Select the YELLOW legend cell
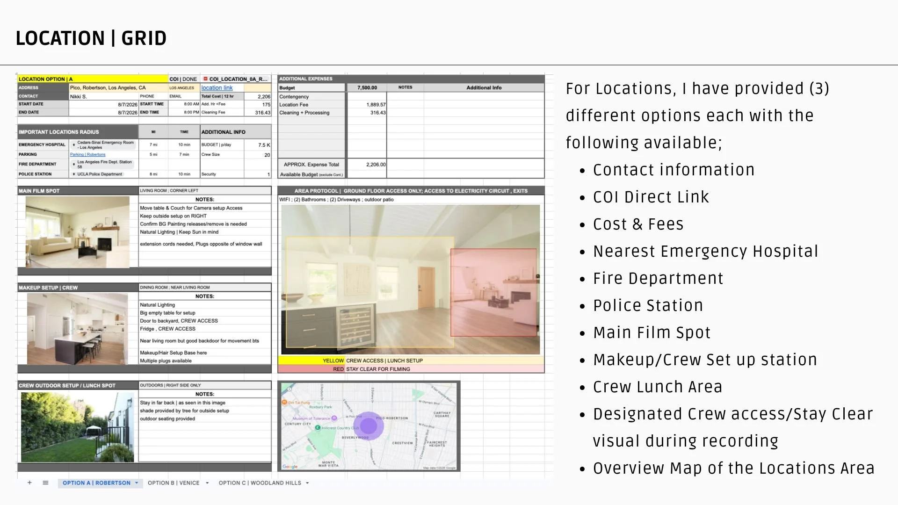Screen dimensions: 898x505 tap(311, 361)
